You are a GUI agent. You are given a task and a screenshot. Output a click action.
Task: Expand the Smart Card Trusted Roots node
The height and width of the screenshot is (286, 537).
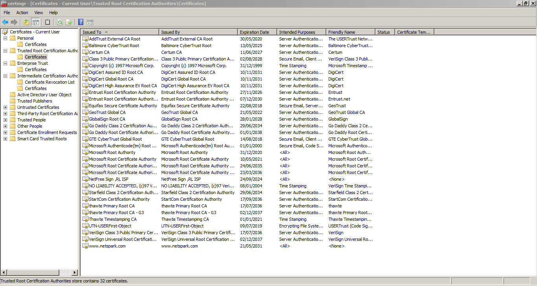(5, 139)
